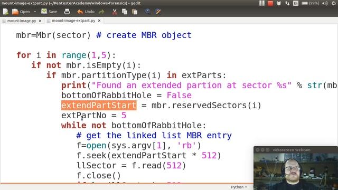The image size is (338, 190).
Task: Click 'extParts:' at end of if line
Action: (204, 75)
